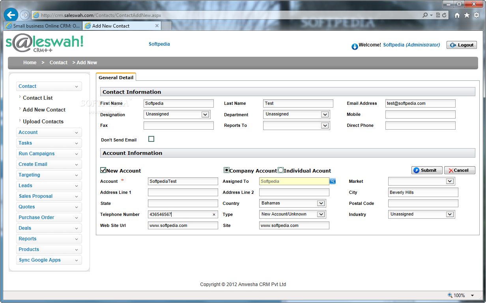
Task: Expand the Run Campaigns sidebar section
Action: (x=49, y=154)
